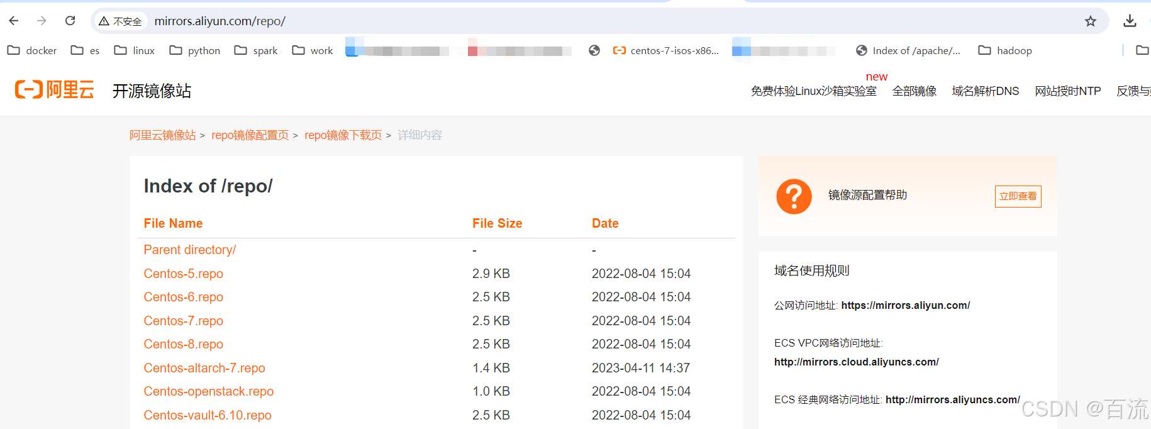
Task: Click the address bar URL
Action: click(x=220, y=21)
